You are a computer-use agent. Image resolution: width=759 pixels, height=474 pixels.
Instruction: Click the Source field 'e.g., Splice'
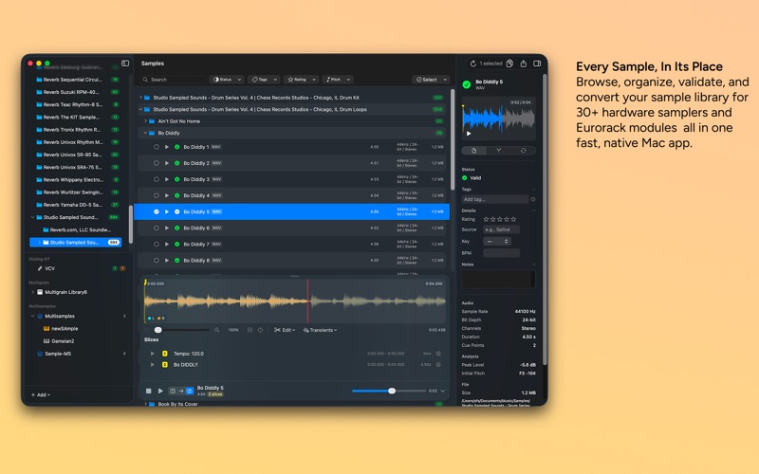[x=502, y=229]
